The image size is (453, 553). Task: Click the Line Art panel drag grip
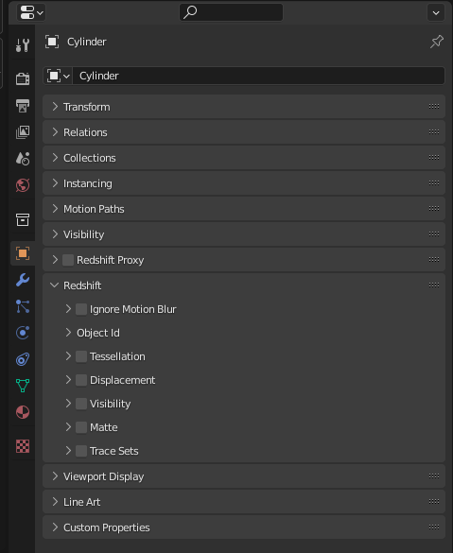tap(434, 502)
